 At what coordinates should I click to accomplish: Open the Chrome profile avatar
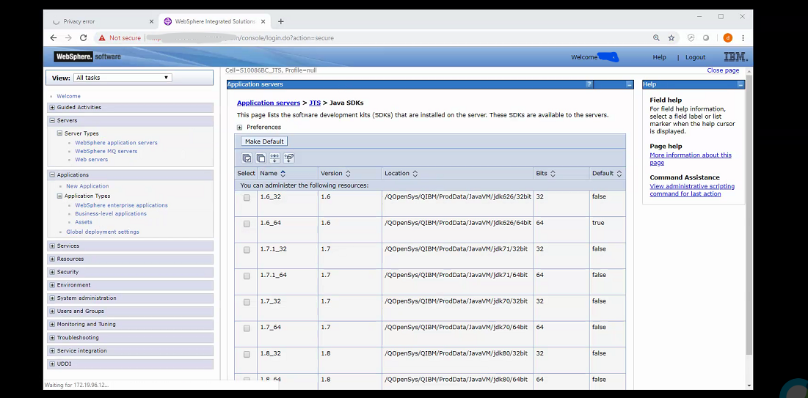(x=727, y=37)
